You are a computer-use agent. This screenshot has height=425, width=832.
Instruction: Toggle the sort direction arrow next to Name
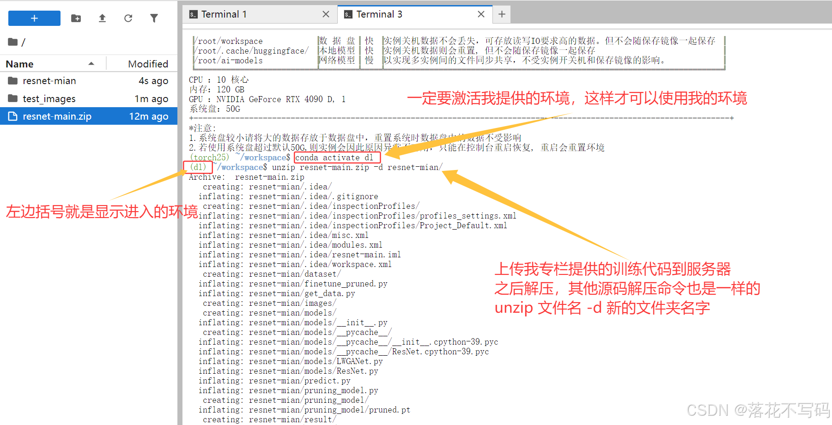click(x=91, y=64)
